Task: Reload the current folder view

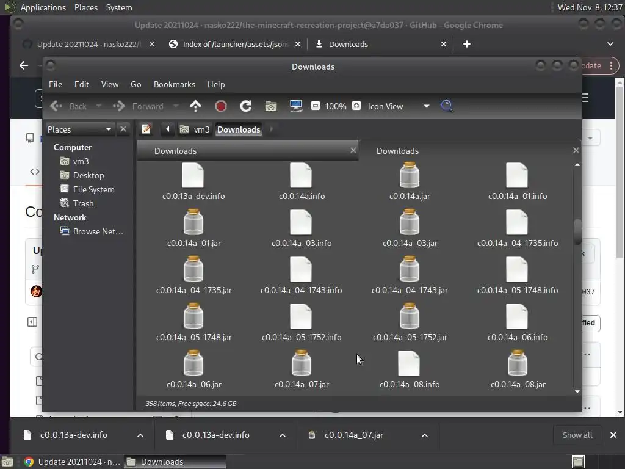Action: (246, 106)
